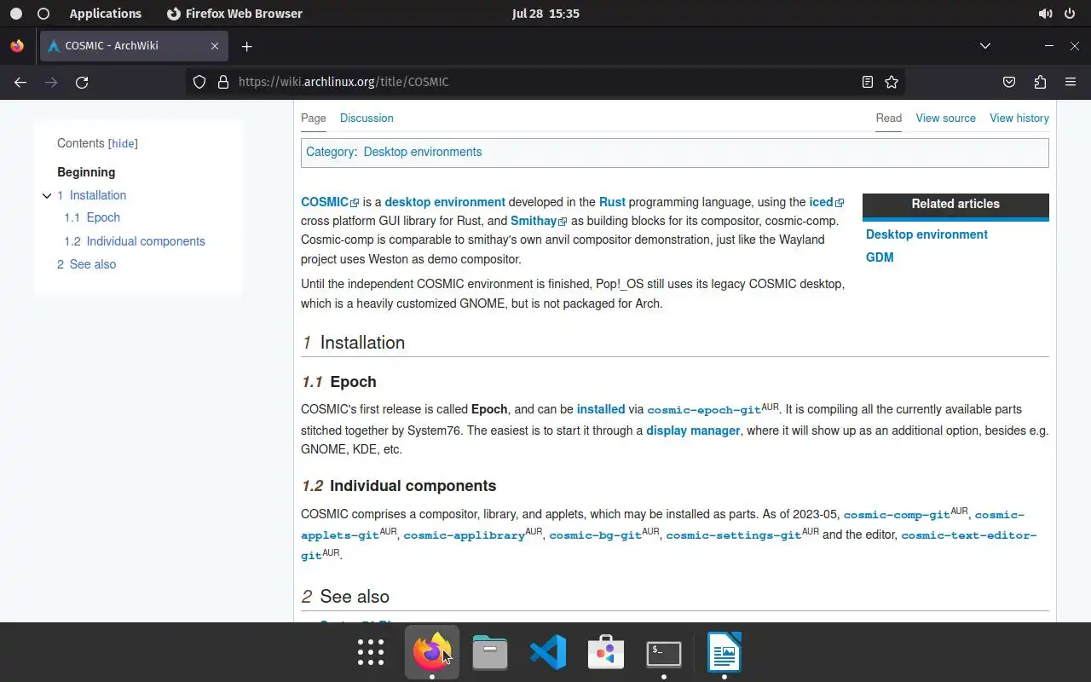Open Desktop environment related article

[926, 234]
